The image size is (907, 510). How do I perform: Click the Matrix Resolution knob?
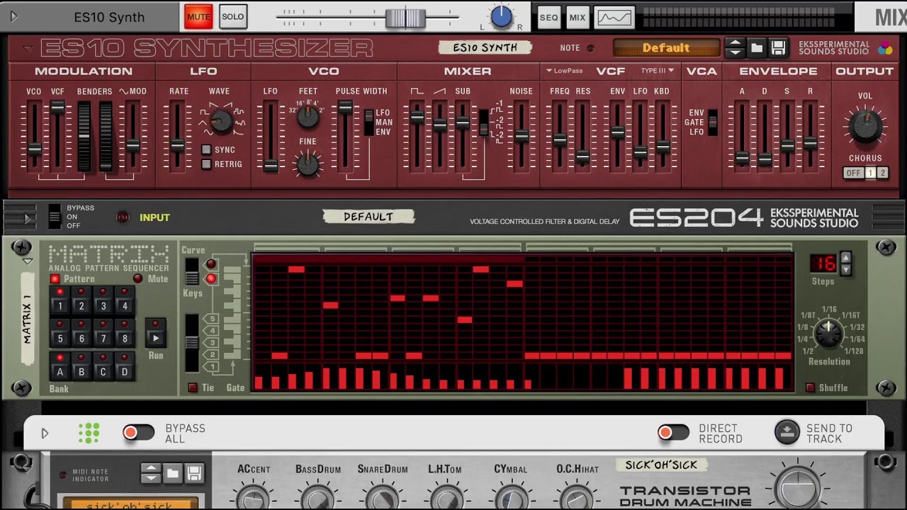828,334
